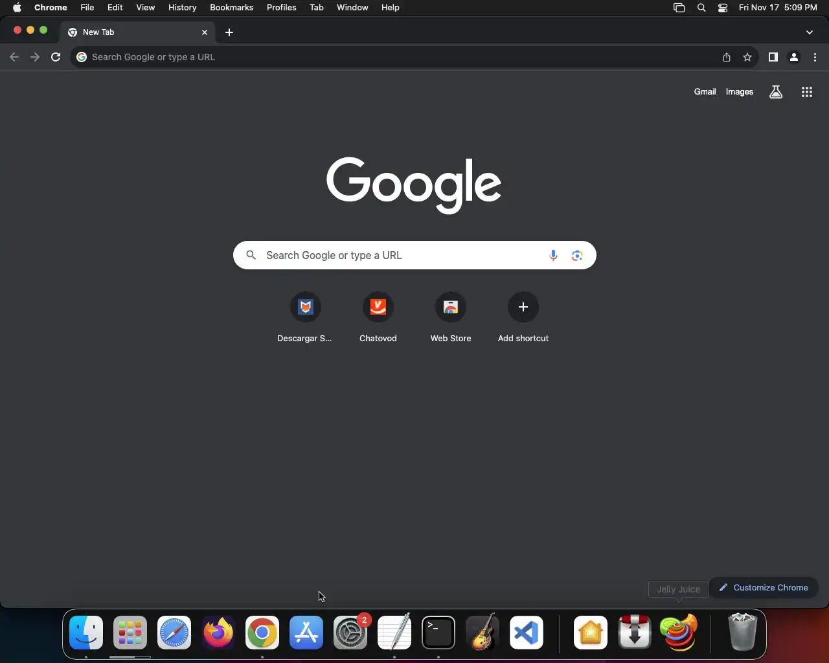Go back with the back arrow
The image size is (829, 663).
[x=14, y=57]
